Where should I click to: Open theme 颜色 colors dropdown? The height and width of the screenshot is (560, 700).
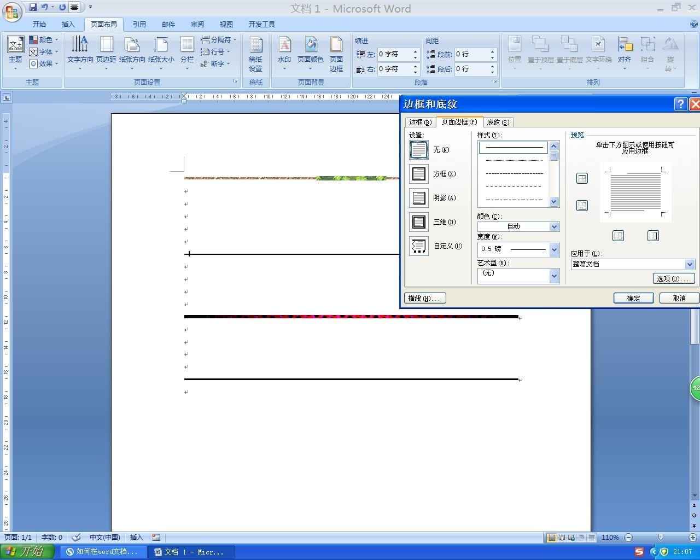click(44, 40)
